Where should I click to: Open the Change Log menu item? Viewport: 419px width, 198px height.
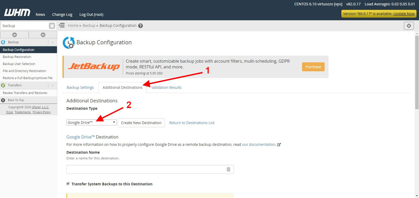click(x=62, y=14)
